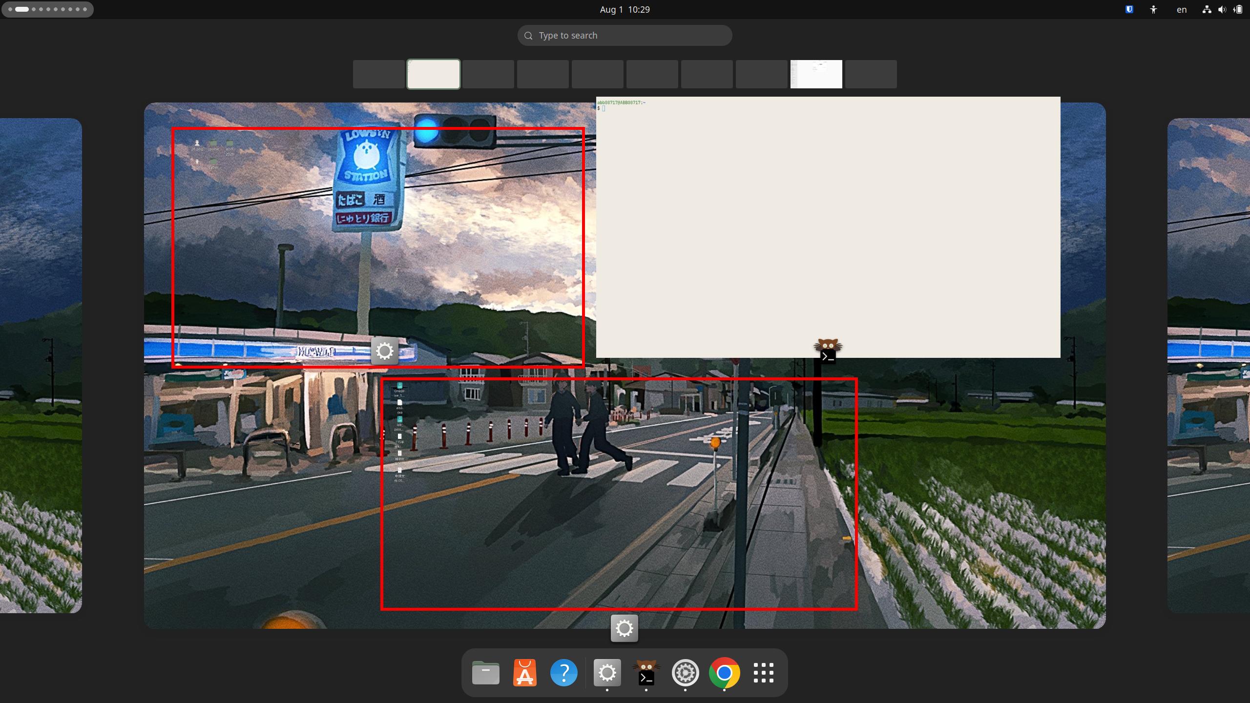Switch to the last workspace thumbnail

tap(871, 74)
